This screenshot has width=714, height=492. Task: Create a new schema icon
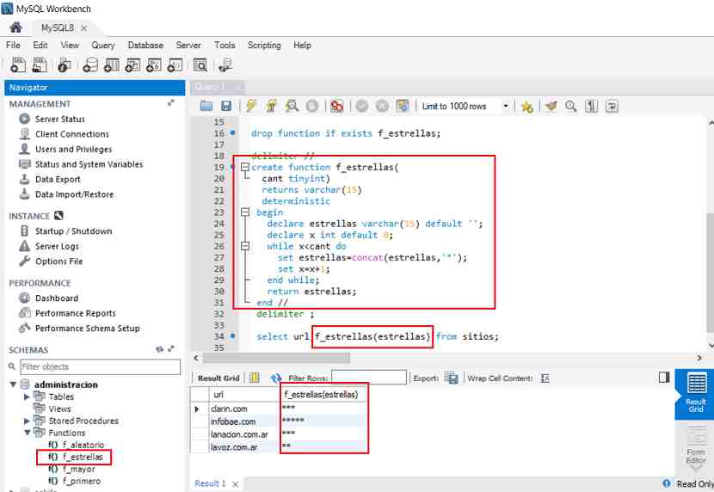[90, 65]
